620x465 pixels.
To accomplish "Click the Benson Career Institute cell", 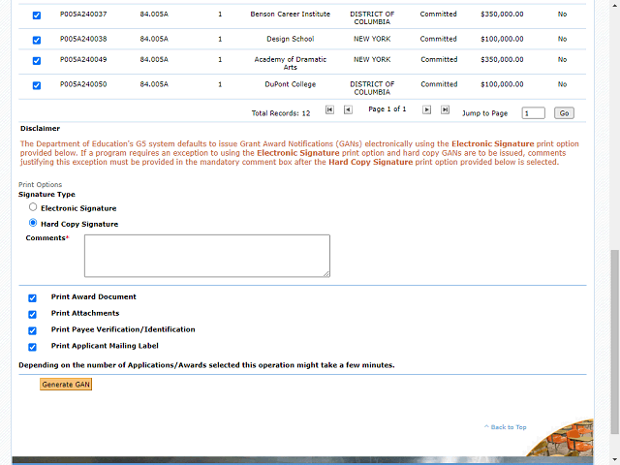I will point(291,15).
